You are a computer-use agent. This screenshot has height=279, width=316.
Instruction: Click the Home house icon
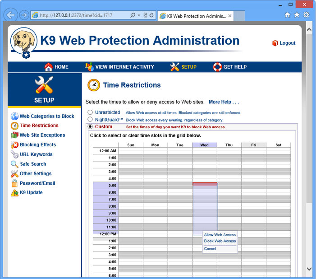coord(48,67)
